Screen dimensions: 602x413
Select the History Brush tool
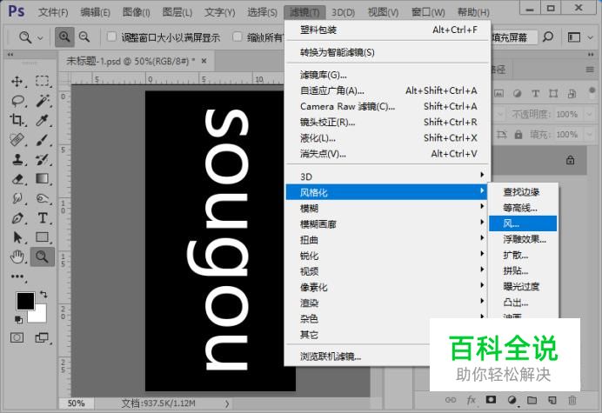coord(43,159)
